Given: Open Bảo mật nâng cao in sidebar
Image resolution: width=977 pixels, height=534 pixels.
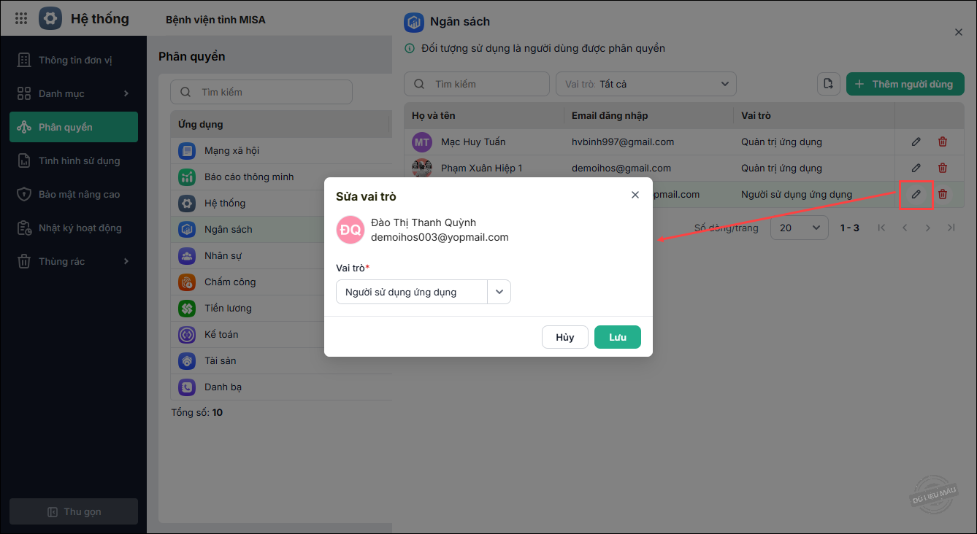Looking at the screenshot, I should click(79, 194).
